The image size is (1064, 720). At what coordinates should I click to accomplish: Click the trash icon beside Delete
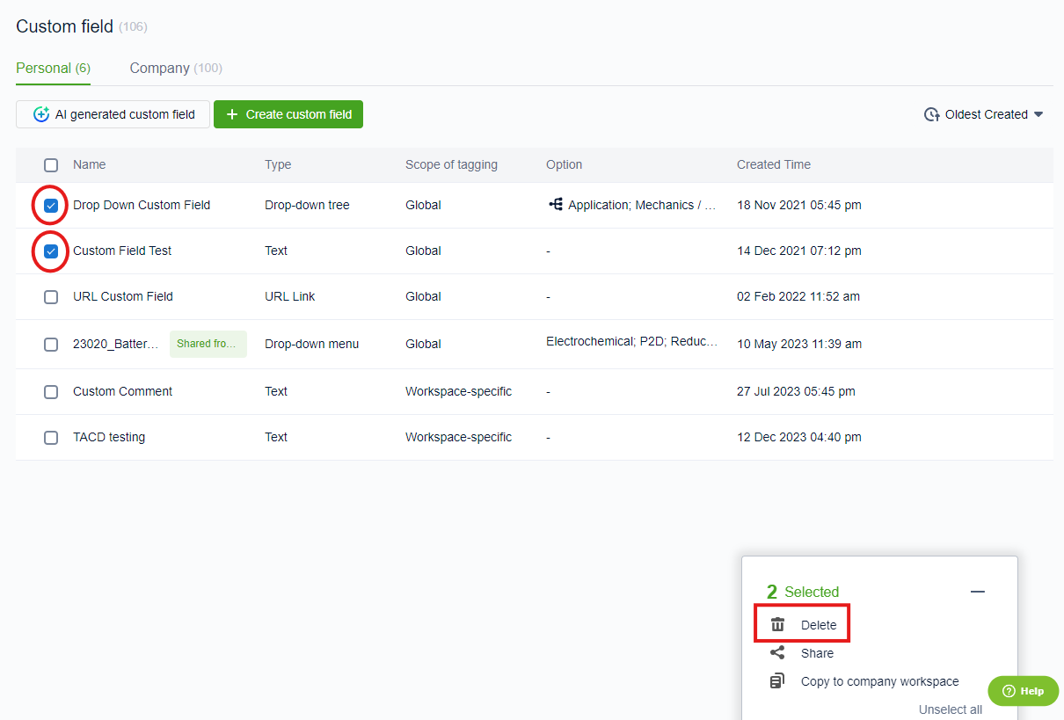777,625
